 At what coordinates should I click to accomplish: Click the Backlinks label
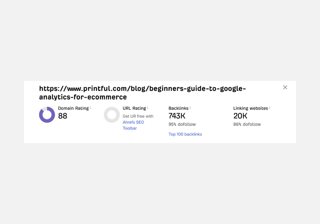coord(178,108)
